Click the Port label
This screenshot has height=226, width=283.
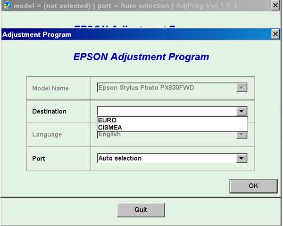click(x=39, y=159)
